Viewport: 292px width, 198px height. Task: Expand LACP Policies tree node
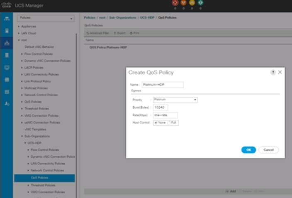tap(22, 68)
